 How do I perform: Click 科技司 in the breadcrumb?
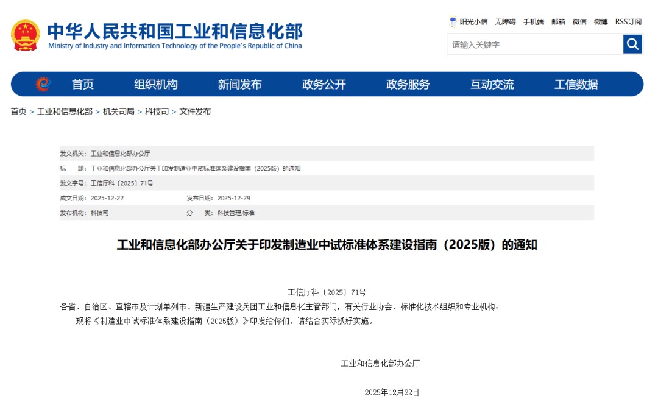tap(157, 111)
